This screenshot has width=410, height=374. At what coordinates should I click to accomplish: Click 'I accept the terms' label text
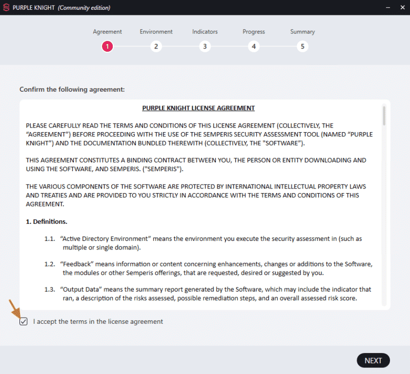(98, 321)
